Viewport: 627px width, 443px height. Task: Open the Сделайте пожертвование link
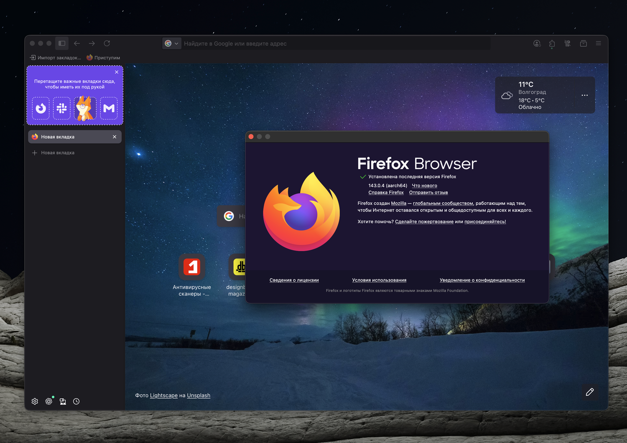[424, 222]
